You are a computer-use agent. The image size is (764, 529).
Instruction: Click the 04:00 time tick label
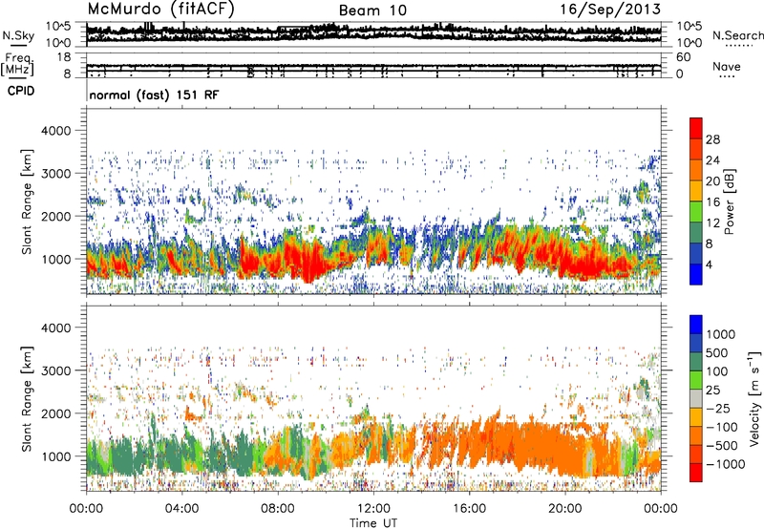[x=181, y=509]
